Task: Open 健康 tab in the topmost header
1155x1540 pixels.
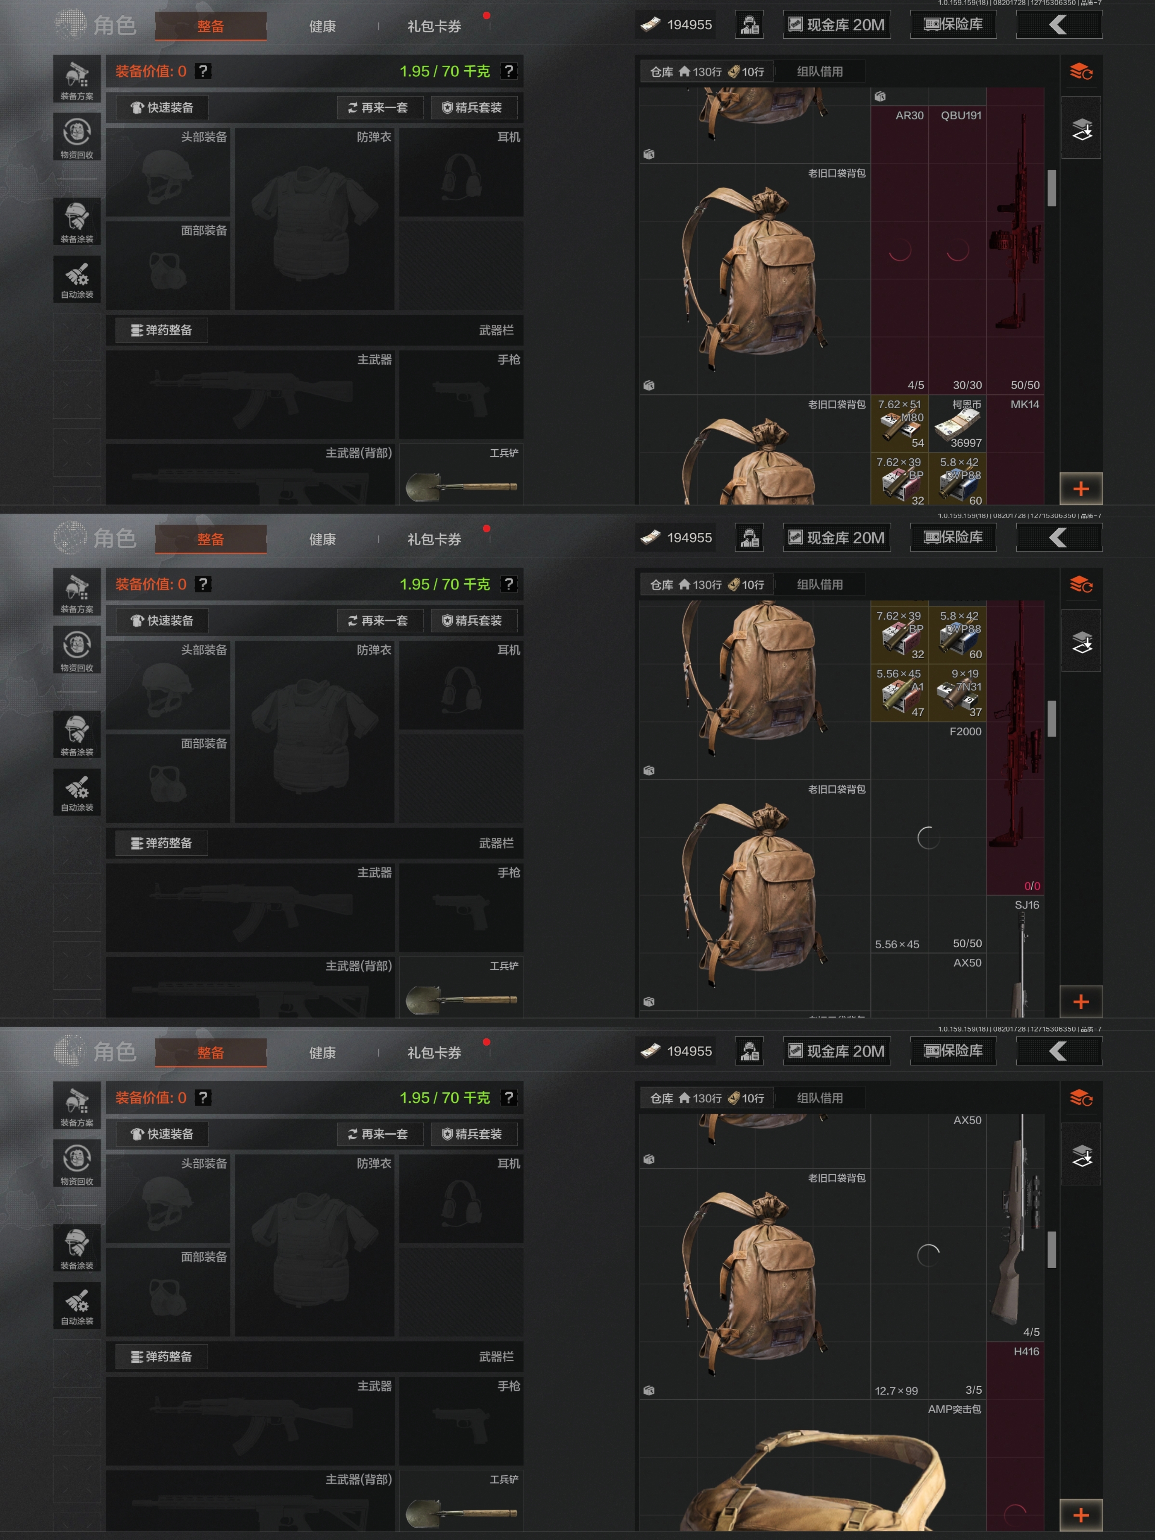Action: (x=322, y=26)
